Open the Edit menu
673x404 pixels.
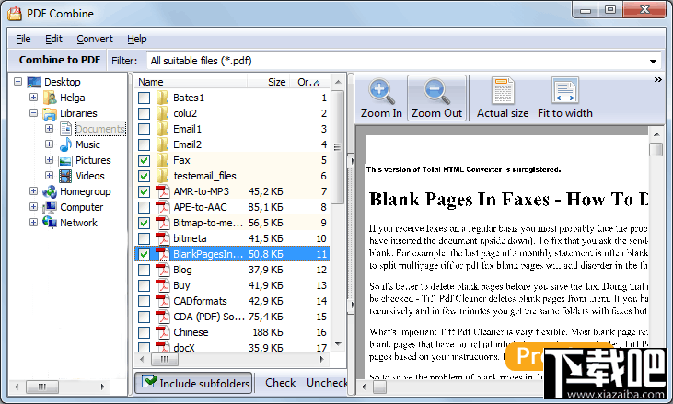click(x=53, y=39)
